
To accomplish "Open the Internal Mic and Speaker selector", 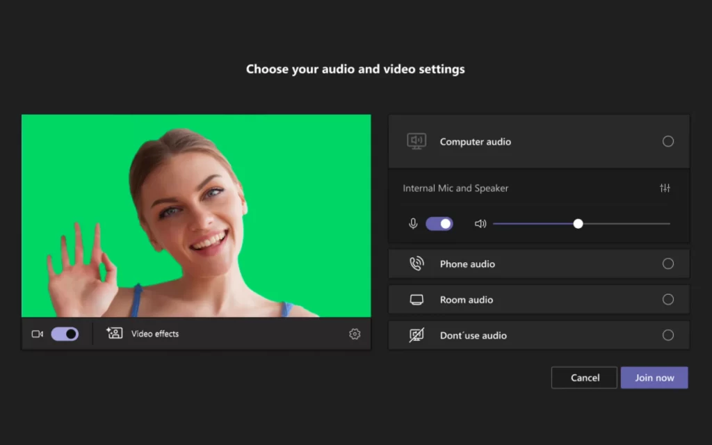I will pos(455,188).
